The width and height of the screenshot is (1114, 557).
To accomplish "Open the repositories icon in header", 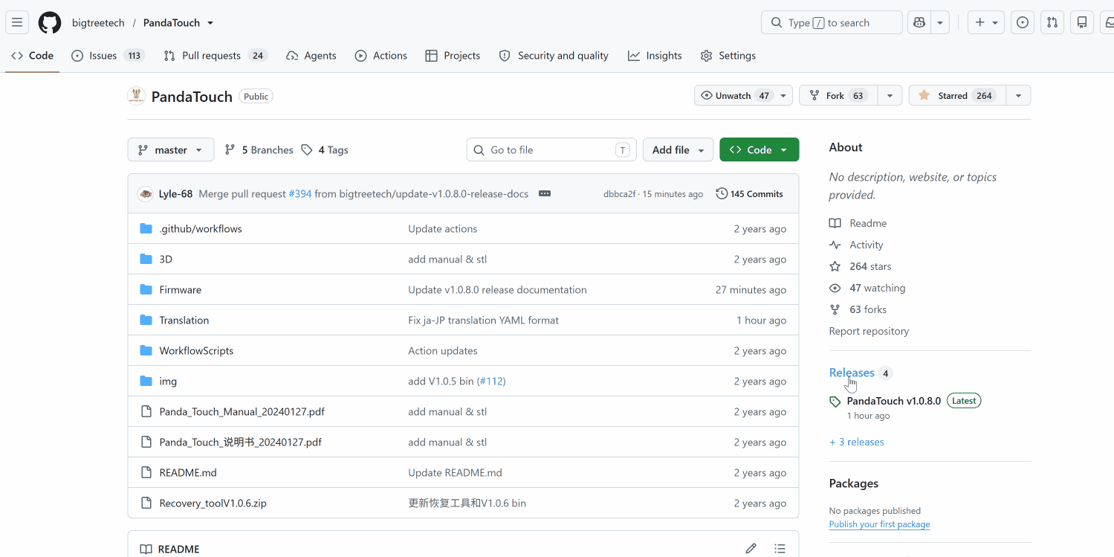I will click(1082, 23).
